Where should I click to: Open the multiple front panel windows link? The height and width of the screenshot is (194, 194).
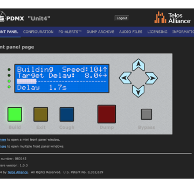pyautogui.click(x=3, y=147)
